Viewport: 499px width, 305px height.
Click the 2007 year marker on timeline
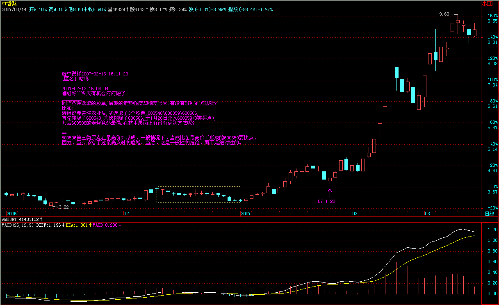tap(246, 214)
